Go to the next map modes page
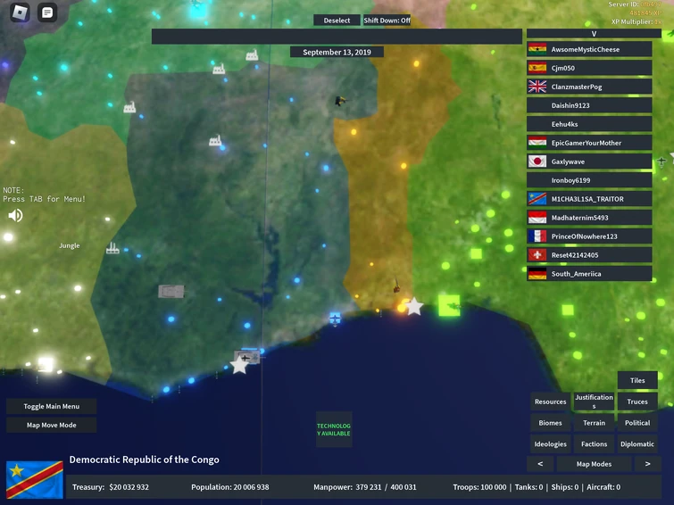This screenshot has height=505, width=674. (x=647, y=464)
